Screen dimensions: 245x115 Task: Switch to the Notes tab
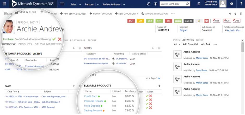coord(200,40)
